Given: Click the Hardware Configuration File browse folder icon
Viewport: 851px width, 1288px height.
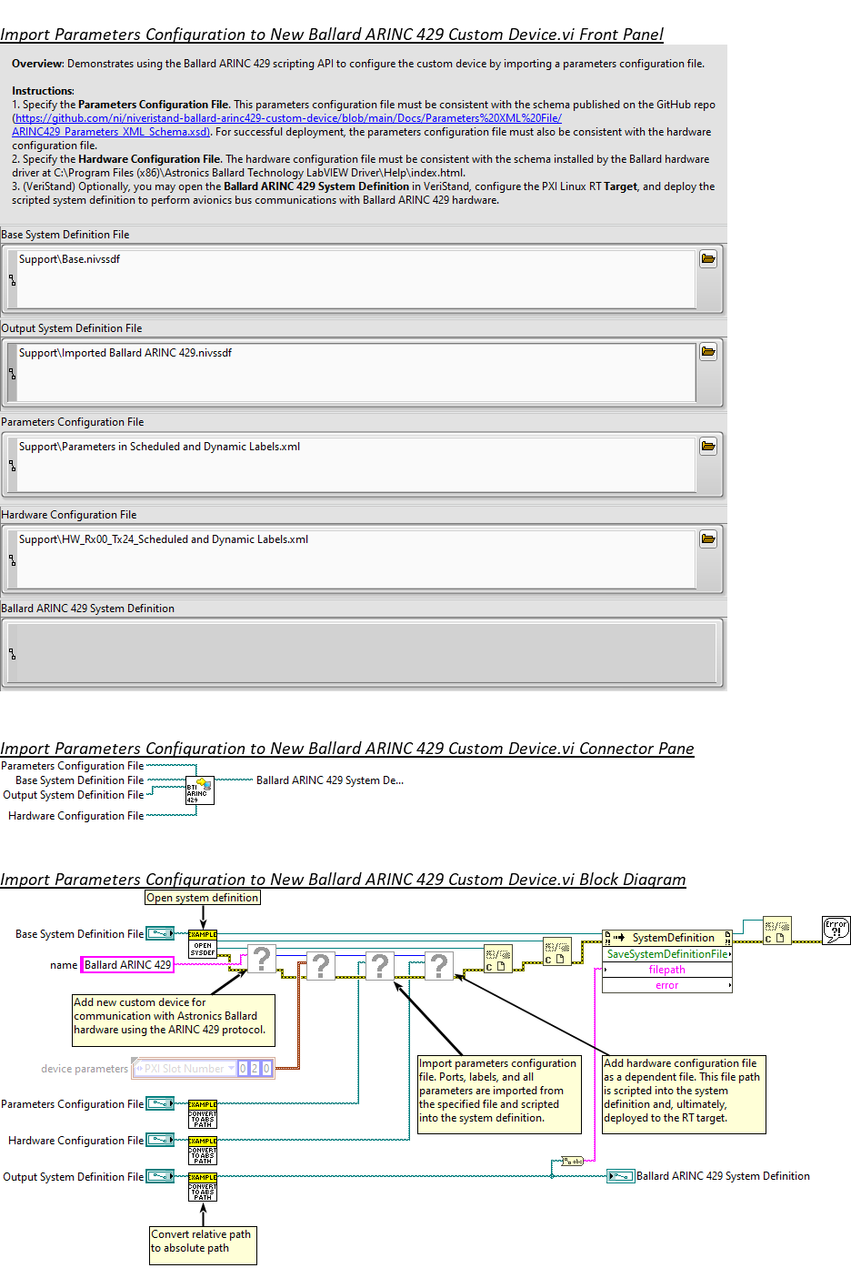Looking at the screenshot, I should [x=708, y=539].
